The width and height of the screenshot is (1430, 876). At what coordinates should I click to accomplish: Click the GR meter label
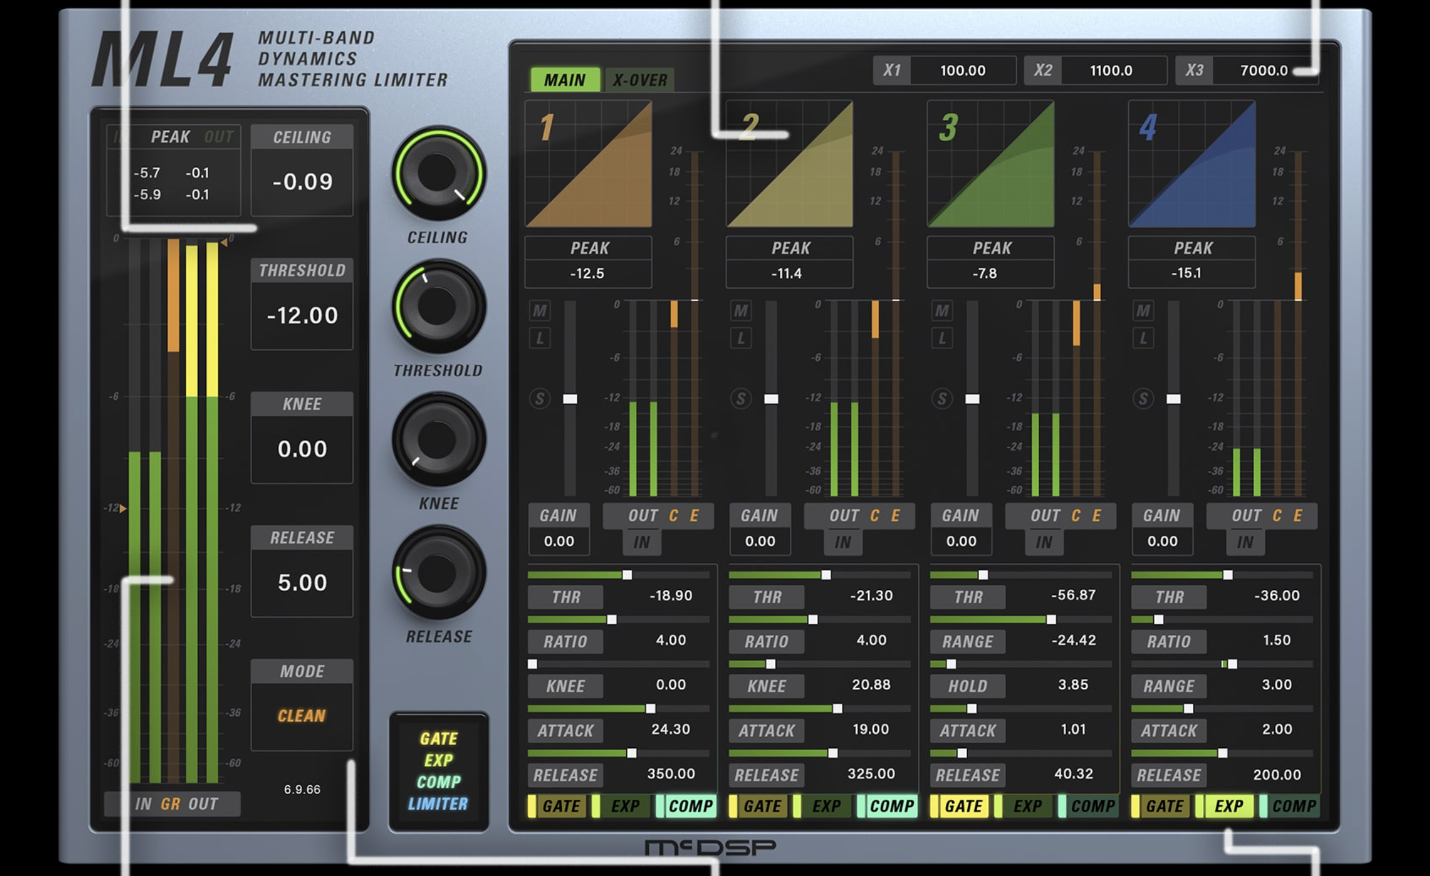(x=170, y=804)
